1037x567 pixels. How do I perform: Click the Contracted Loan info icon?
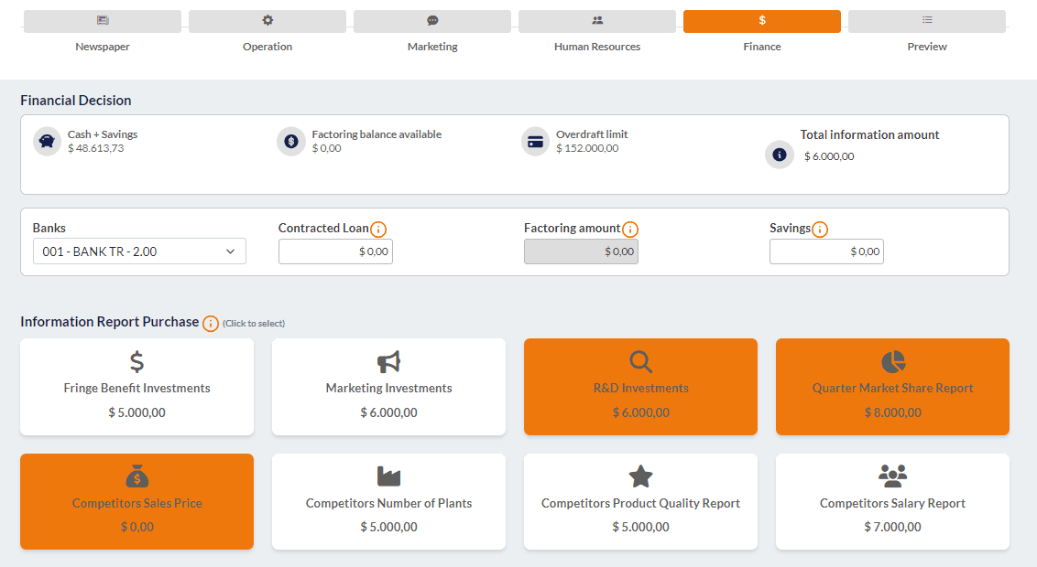(x=378, y=230)
